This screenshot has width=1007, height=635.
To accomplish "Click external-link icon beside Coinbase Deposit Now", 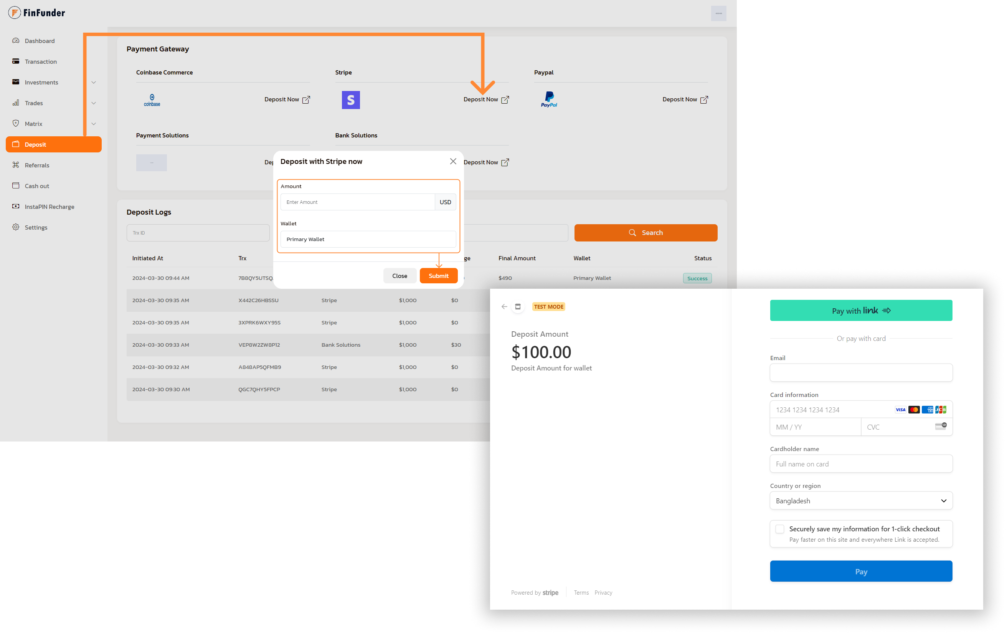I will click(x=306, y=99).
